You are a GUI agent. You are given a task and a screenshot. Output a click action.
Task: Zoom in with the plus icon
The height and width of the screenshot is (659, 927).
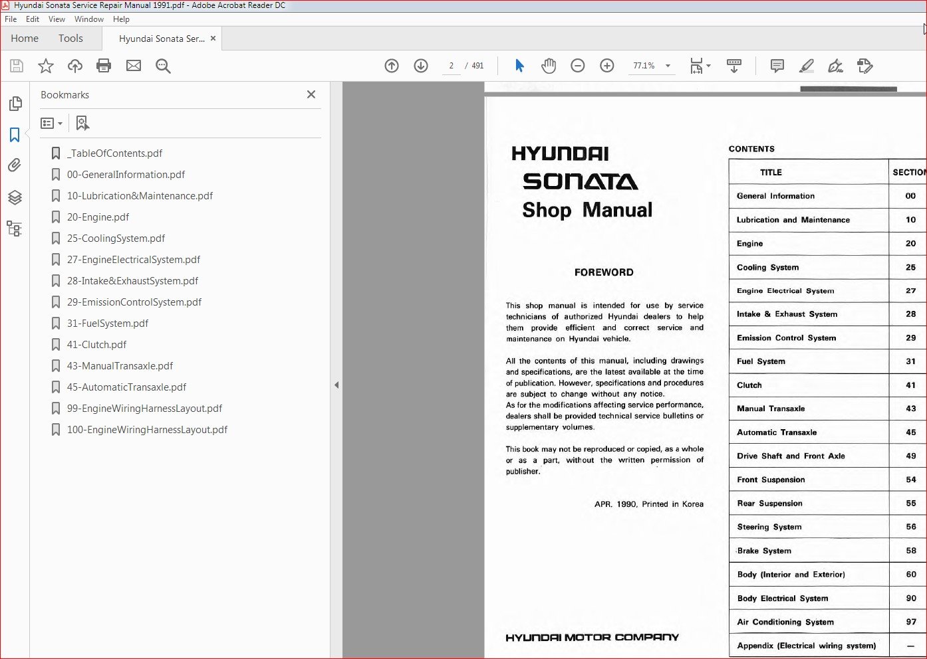click(x=607, y=66)
